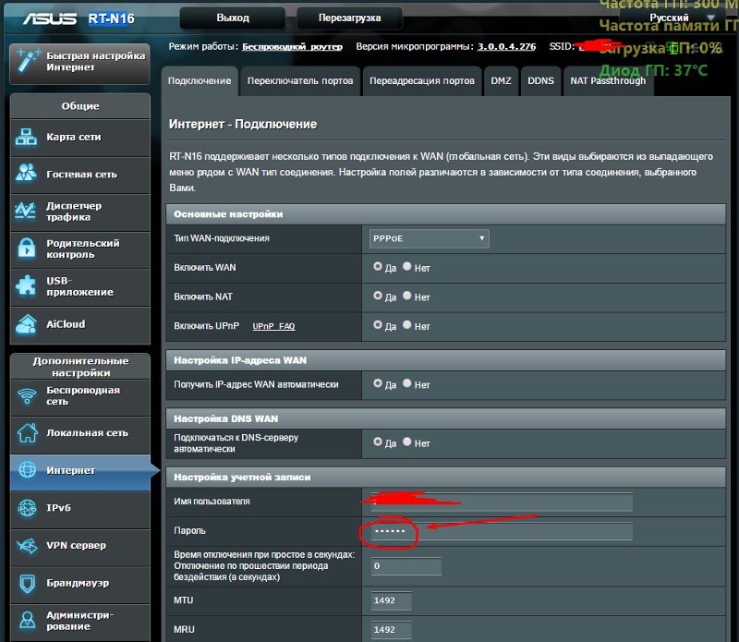Image resolution: width=739 pixels, height=642 pixels.
Task: Click the Беспроводной роутер operation mode link
Action: pos(292,47)
